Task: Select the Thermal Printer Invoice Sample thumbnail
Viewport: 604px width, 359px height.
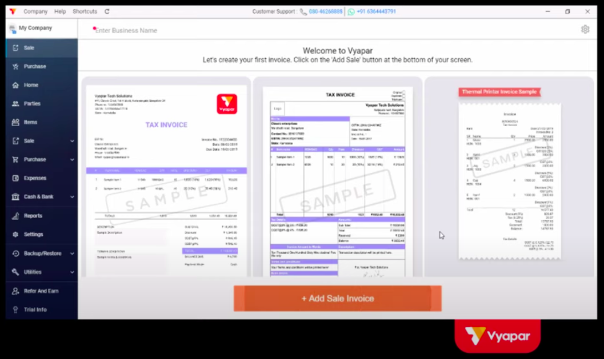Action: pos(509,177)
